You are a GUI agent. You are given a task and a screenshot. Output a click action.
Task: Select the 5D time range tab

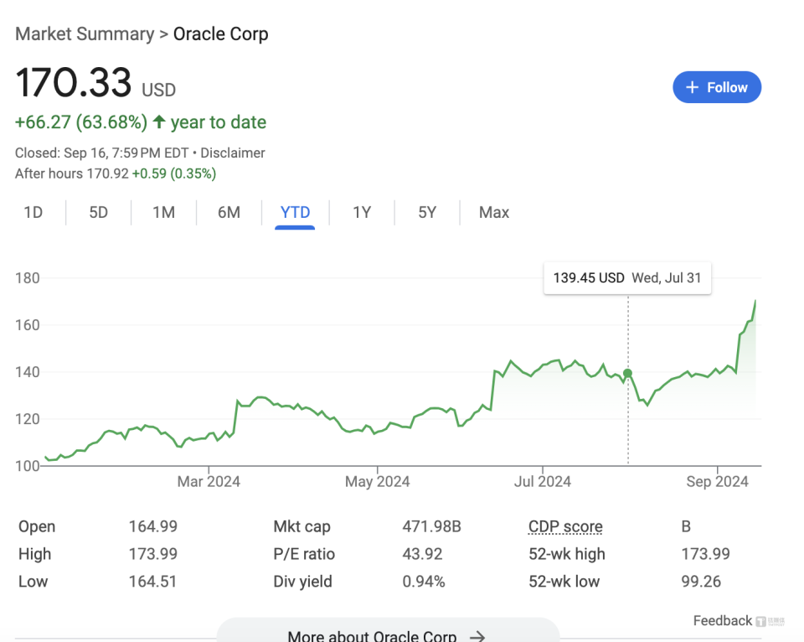coord(98,212)
